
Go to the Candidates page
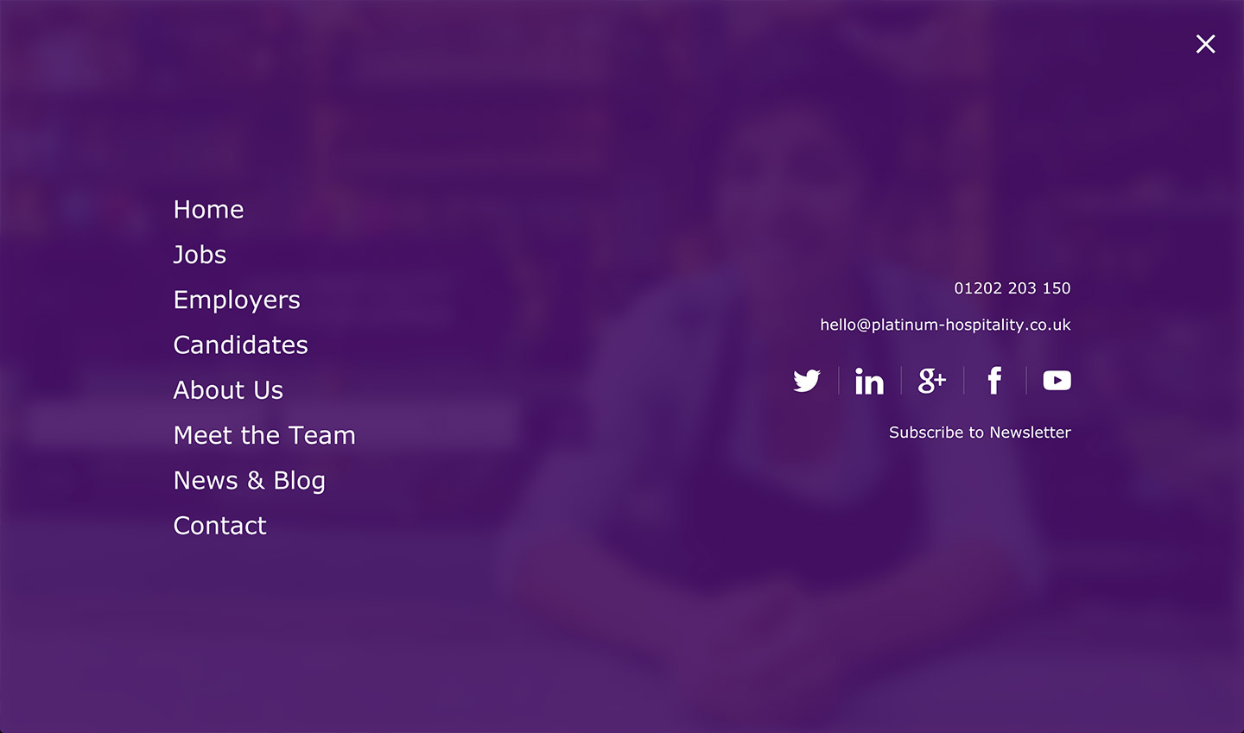tap(240, 345)
